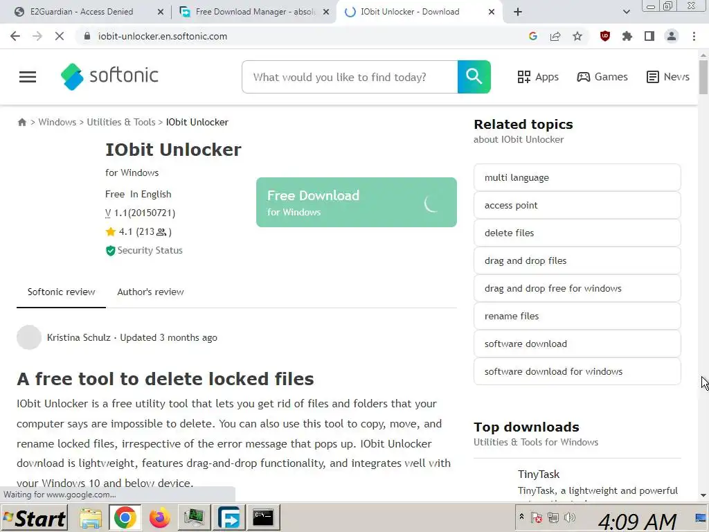Click the volume speaker tray icon
This screenshot has height=532, width=709.
click(x=570, y=517)
